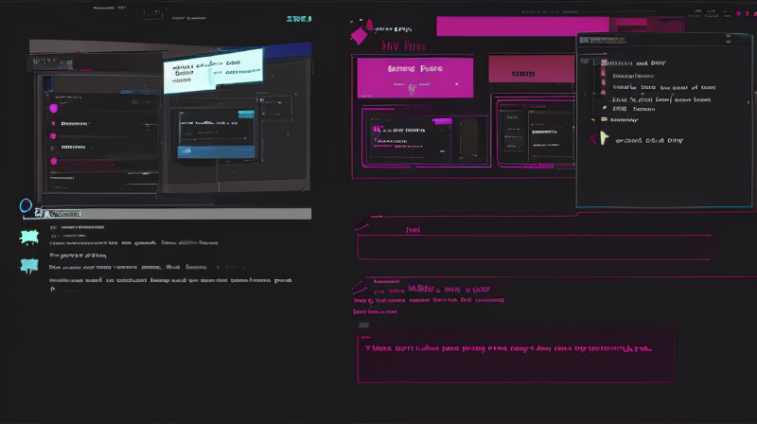Image resolution: width=757 pixels, height=424 pixels.
Task: Click into the empty magenta-outlined input field
Action: (534, 247)
